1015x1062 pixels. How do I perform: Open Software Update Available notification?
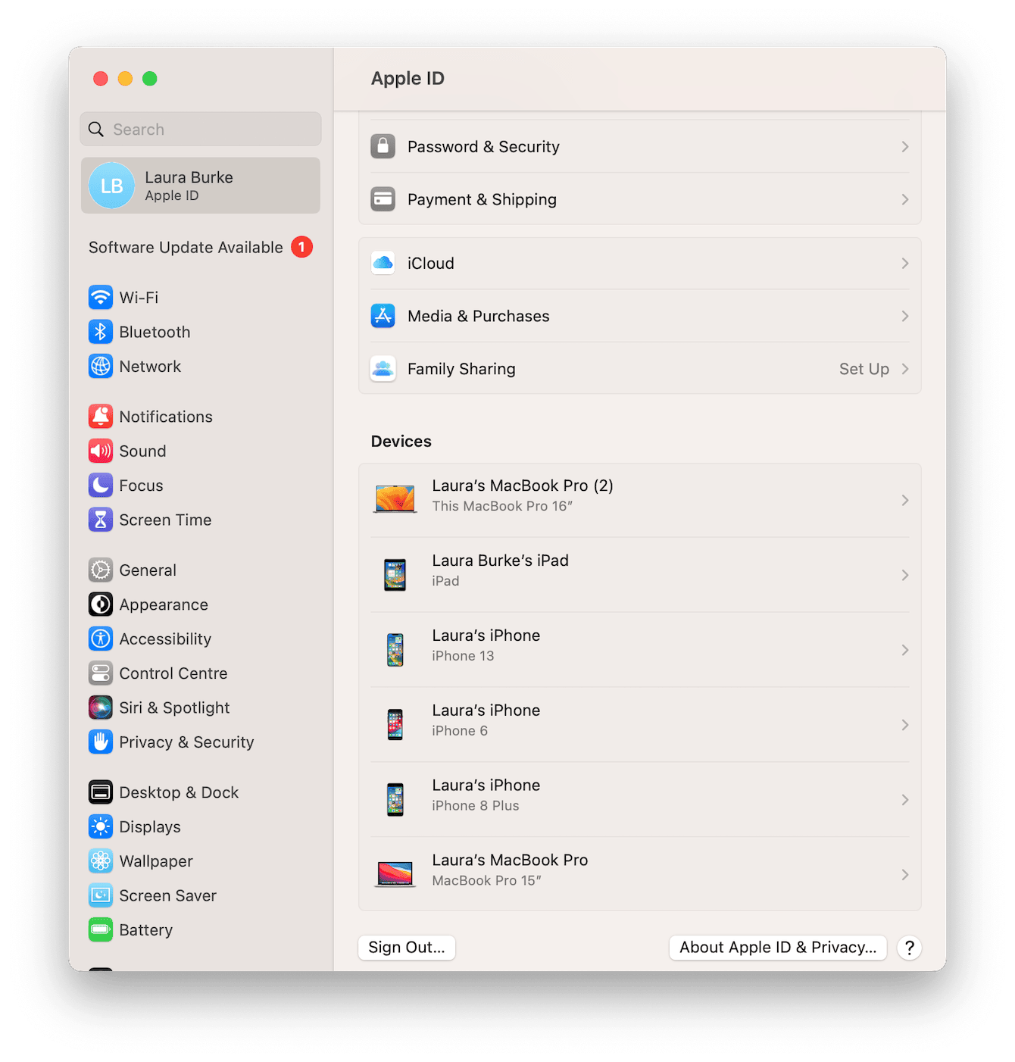coord(185,247)
